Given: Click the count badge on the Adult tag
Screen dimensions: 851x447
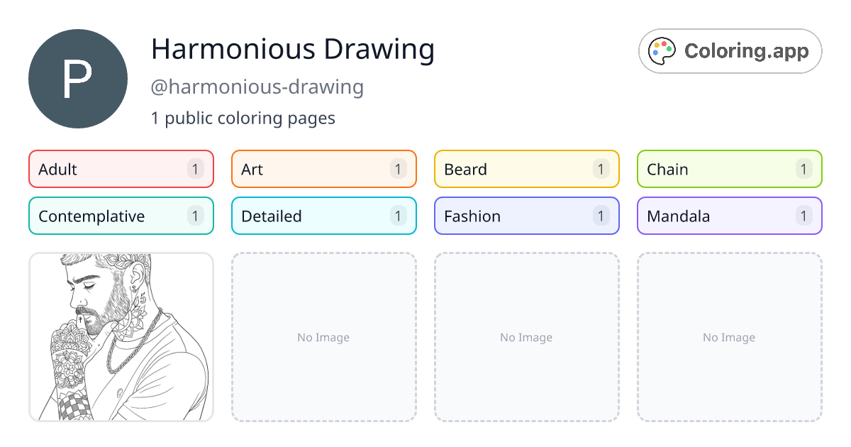Looking at the screenshot, I should pyautogui.click(x=195, y=169).
